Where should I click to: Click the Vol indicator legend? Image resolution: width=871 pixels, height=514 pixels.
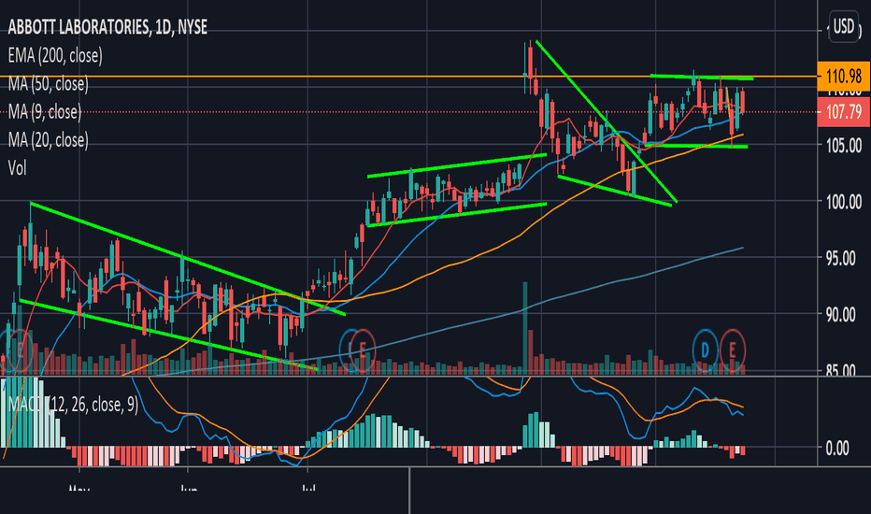pyautogui.click(x=17, y=168)
